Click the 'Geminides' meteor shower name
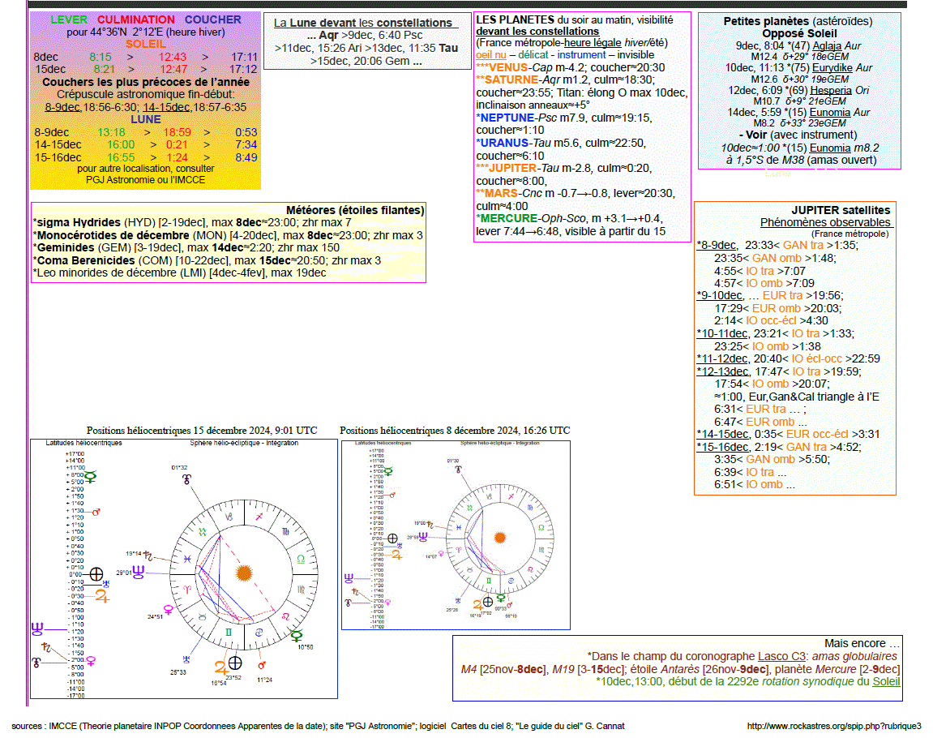Screen dimensions: 933x738 [66, 247]
